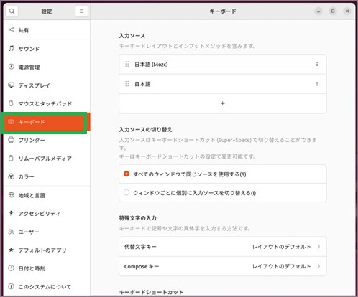Open 日付と時刻 in the sidebar
358x297 pixels.
coord(47,268)
